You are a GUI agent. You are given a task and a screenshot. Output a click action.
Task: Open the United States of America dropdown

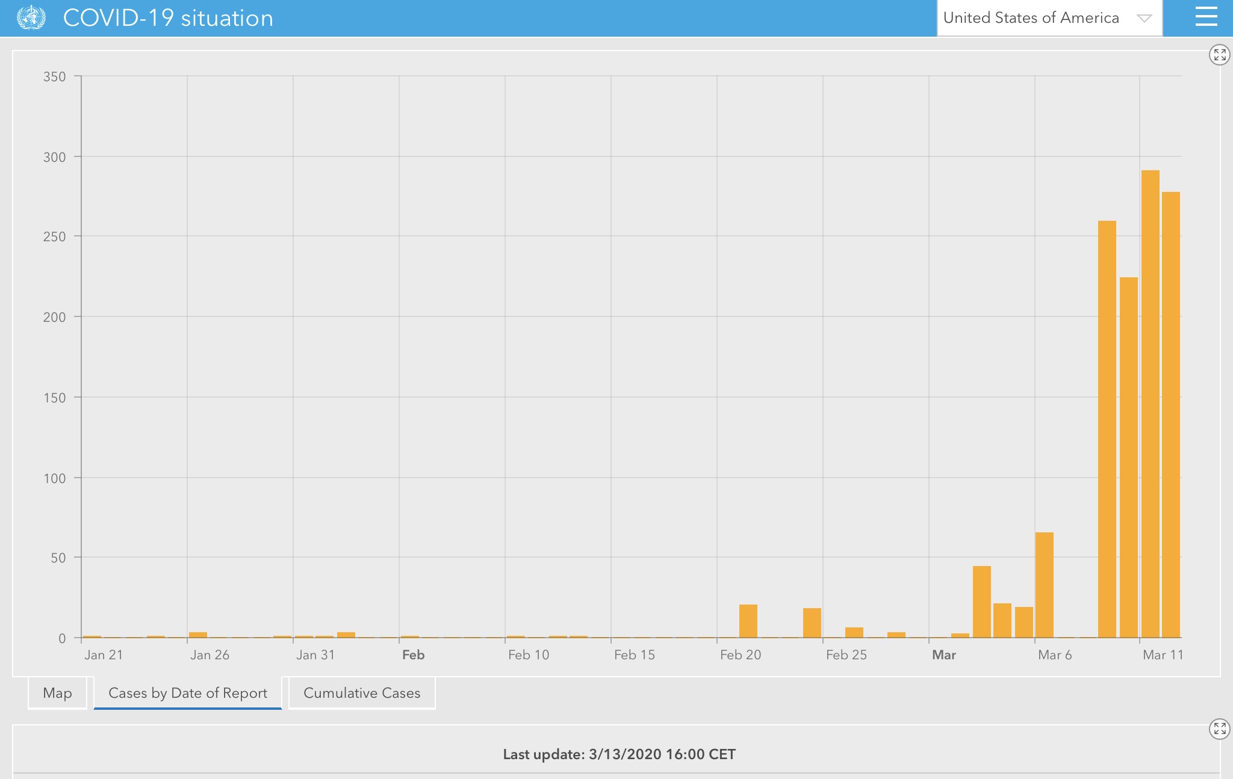1031,18
